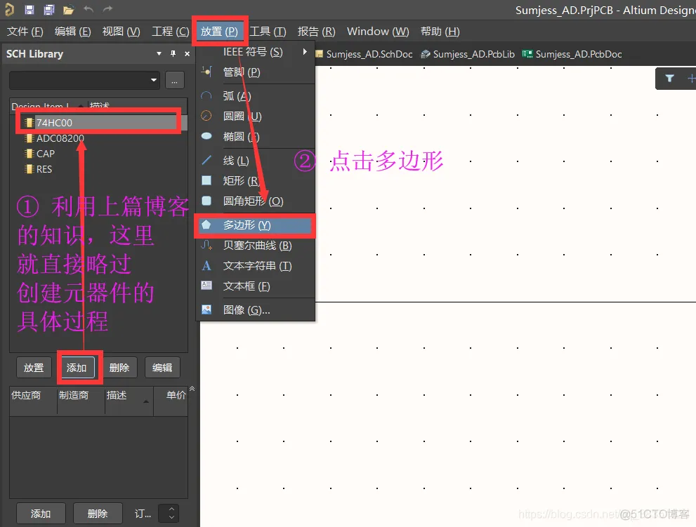This screenshot has width=696, height=527.
Task: Open SCH Library panel options arrow
Action: pos(159,53)
